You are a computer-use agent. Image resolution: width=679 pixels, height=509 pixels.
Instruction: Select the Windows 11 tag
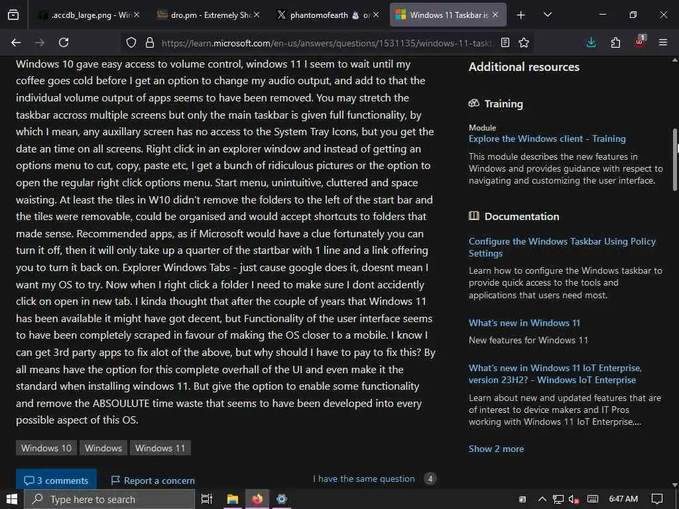[160, 448]
